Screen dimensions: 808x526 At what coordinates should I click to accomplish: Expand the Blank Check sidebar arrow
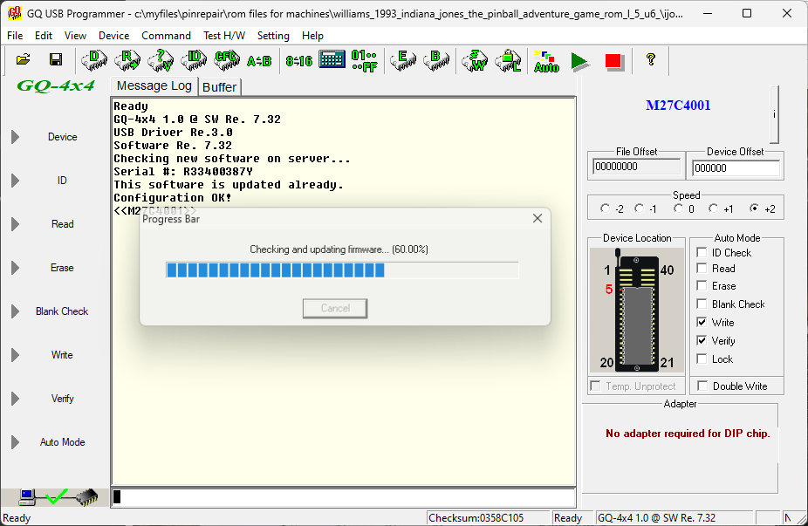pos(15,311)
